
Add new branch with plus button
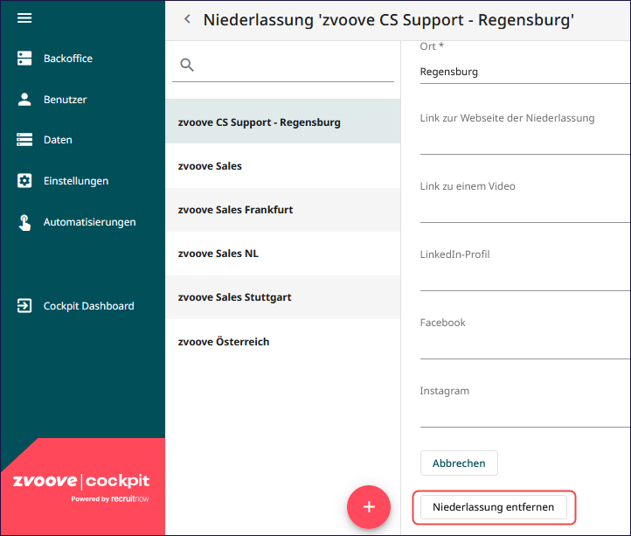369,506
